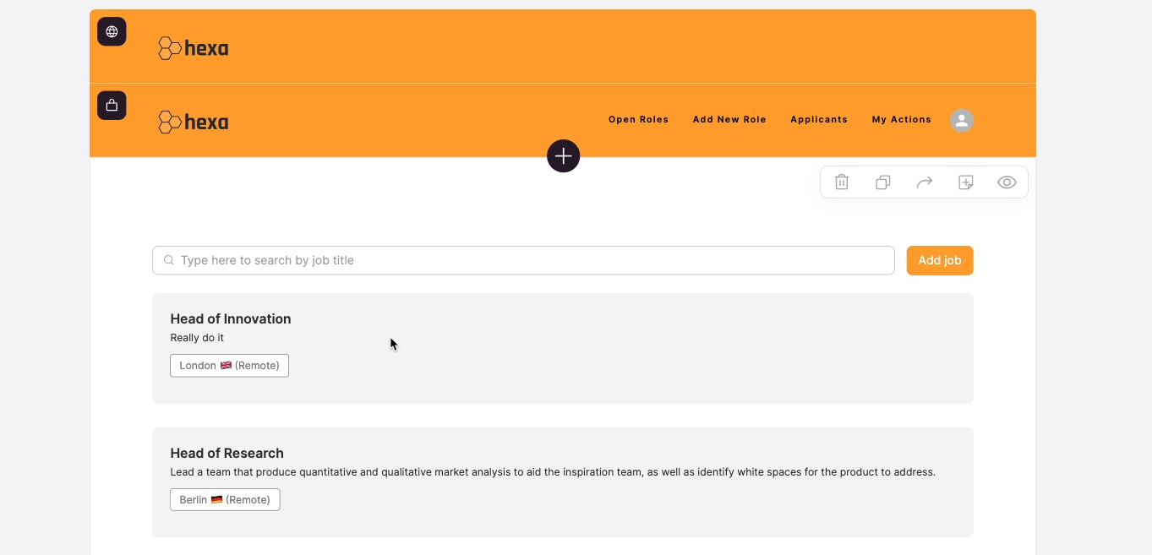Viewport: 1152px width, 555px height.
Task: Open the Open Roles menu item
Action: [638, 120]
